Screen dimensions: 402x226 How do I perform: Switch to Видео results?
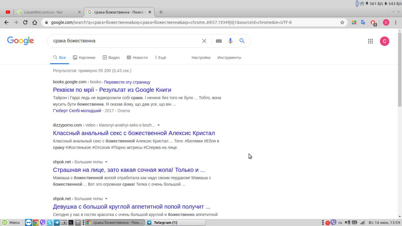[x=111, y=58]
